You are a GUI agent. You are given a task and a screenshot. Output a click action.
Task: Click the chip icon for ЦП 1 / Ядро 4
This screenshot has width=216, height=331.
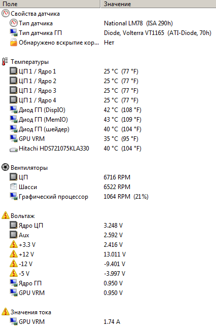point(14,100)
